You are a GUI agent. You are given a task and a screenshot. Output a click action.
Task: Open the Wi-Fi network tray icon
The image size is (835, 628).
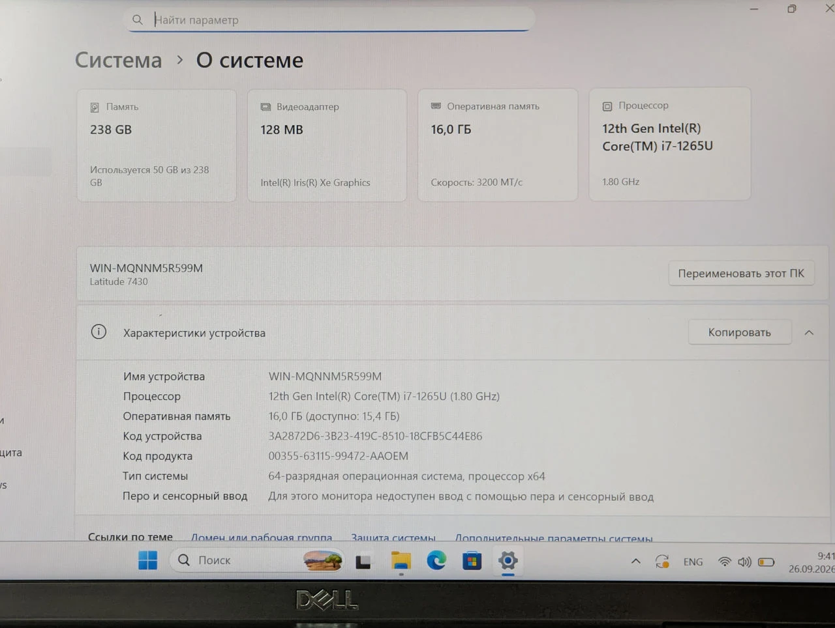pos(724,562)
